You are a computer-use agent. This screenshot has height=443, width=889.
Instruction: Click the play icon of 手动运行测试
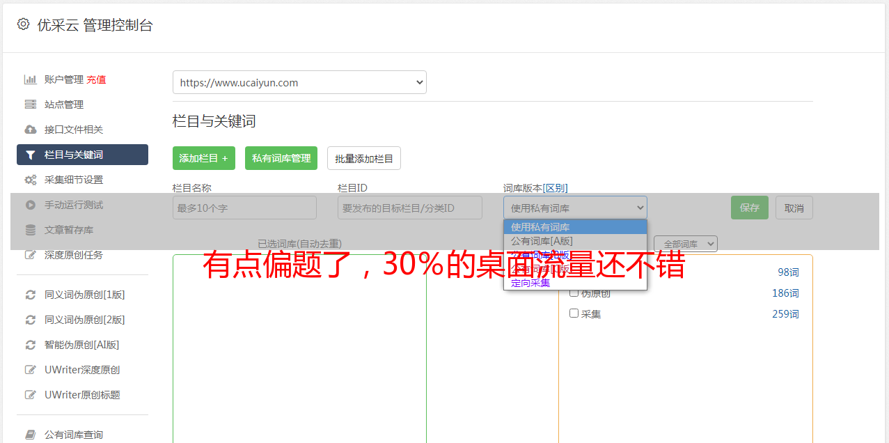pos(30,205)
